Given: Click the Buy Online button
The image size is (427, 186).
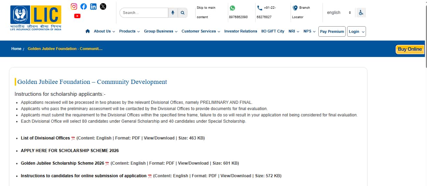Looking at the screenshot, I should pos(410,49).
